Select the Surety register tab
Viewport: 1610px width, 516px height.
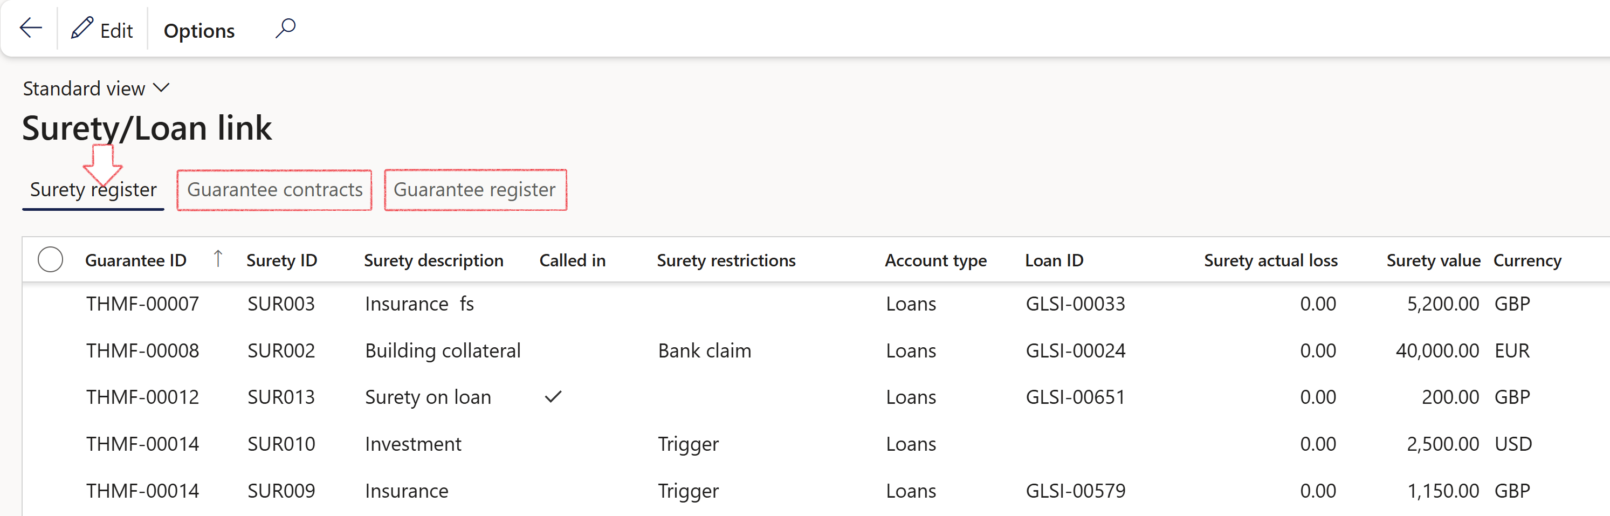[93, 189]
